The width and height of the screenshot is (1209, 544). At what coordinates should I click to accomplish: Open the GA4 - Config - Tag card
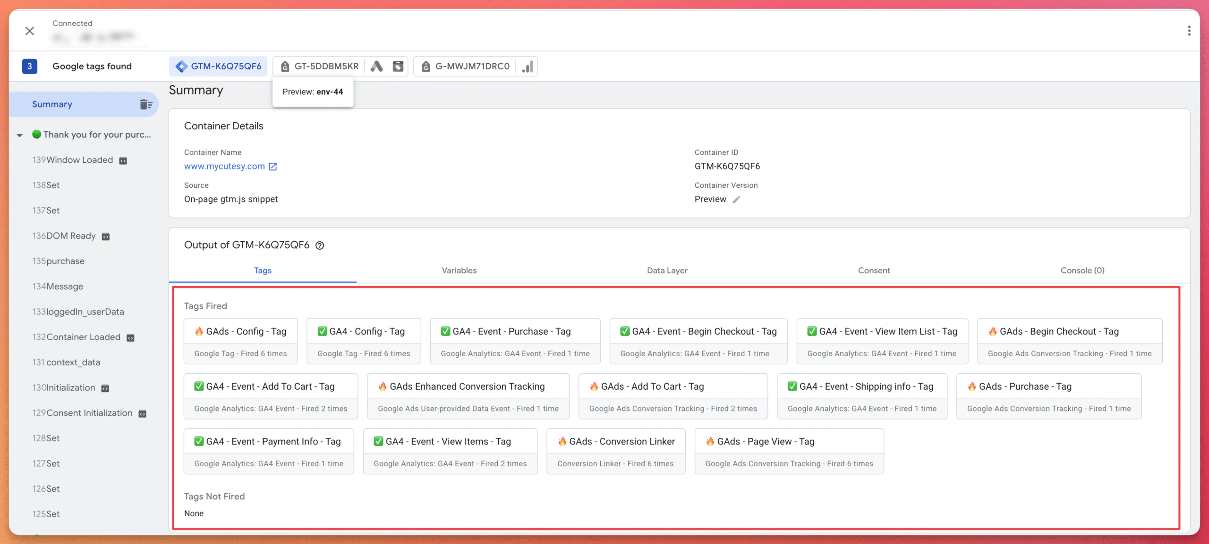pos(364,342)
